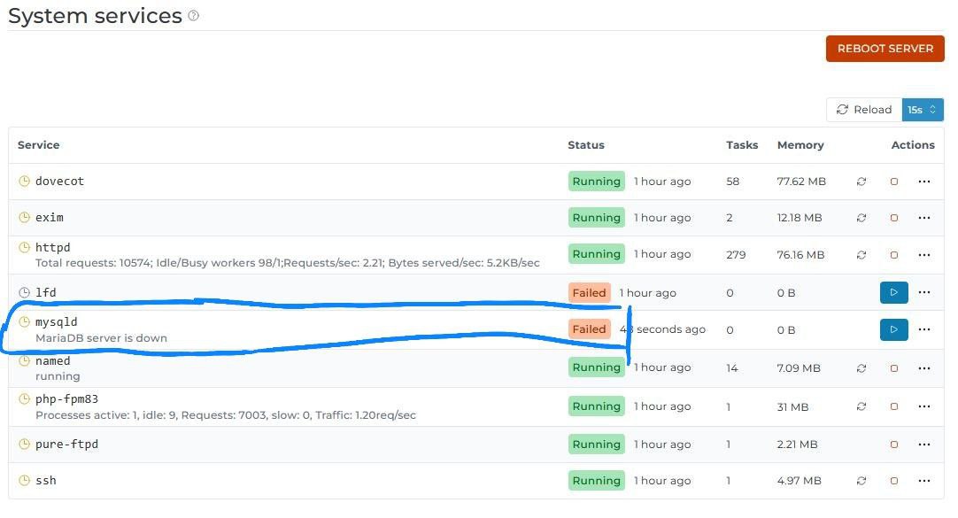Screen dimensions: 958x518
Task: Stop the pure-ftpd service
Action: (893, 445)
